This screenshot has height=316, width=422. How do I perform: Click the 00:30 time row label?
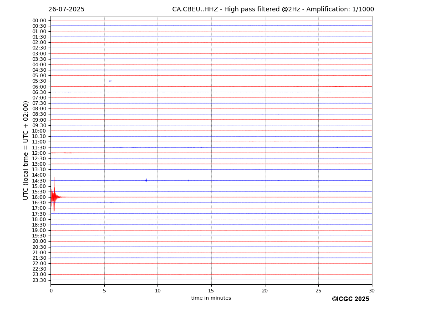pos(39,26)
